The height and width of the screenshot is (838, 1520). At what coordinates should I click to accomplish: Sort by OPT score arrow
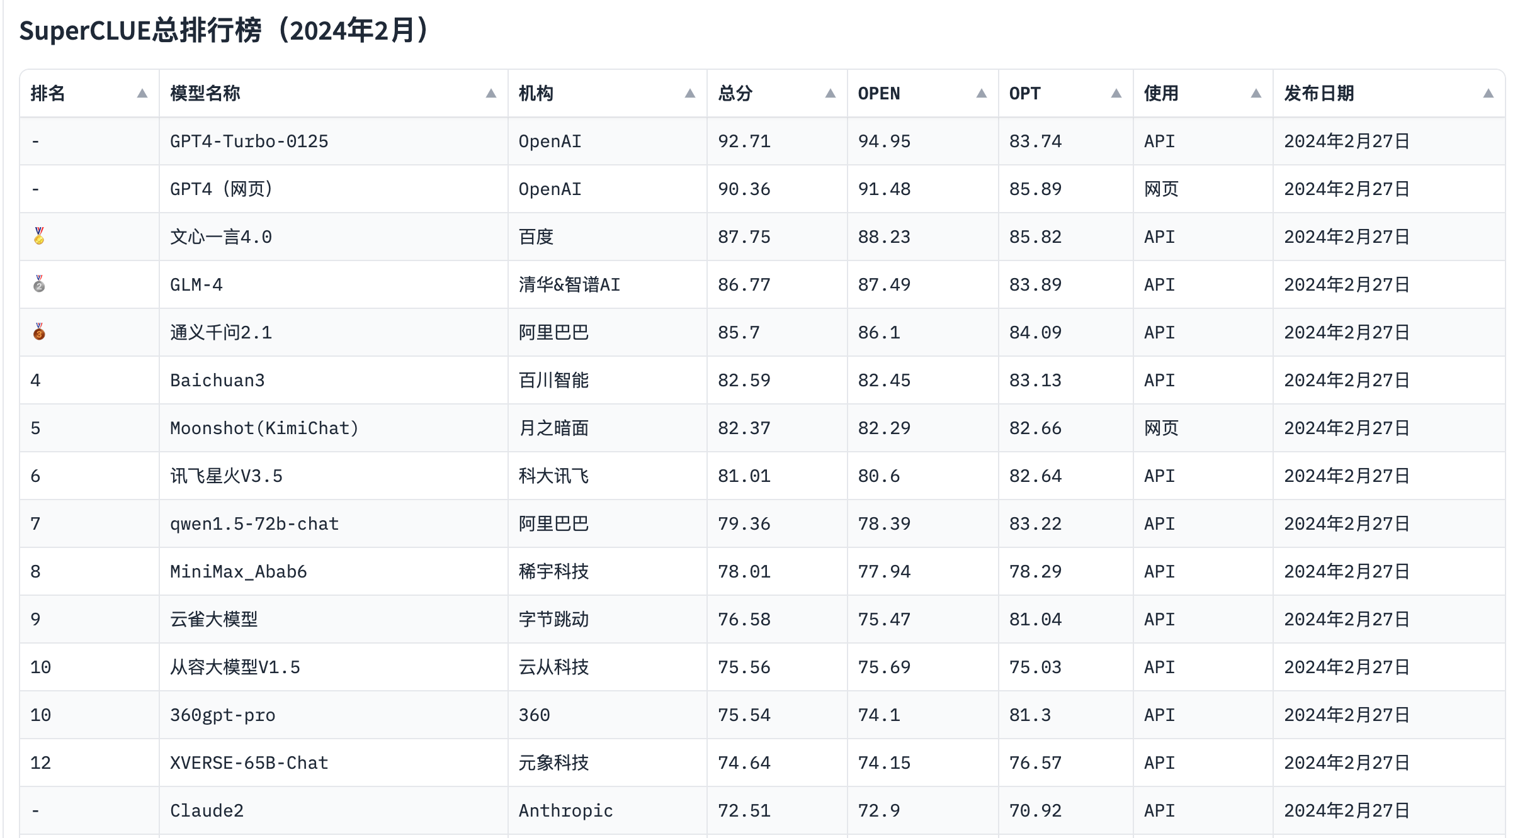(x=1116, y=94)
